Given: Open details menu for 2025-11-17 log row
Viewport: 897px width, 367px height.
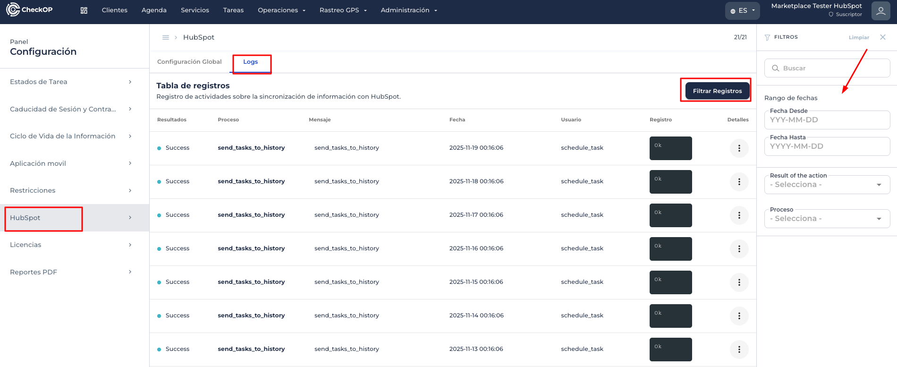Looking at the screenshot, I should [x=739, y=215].
